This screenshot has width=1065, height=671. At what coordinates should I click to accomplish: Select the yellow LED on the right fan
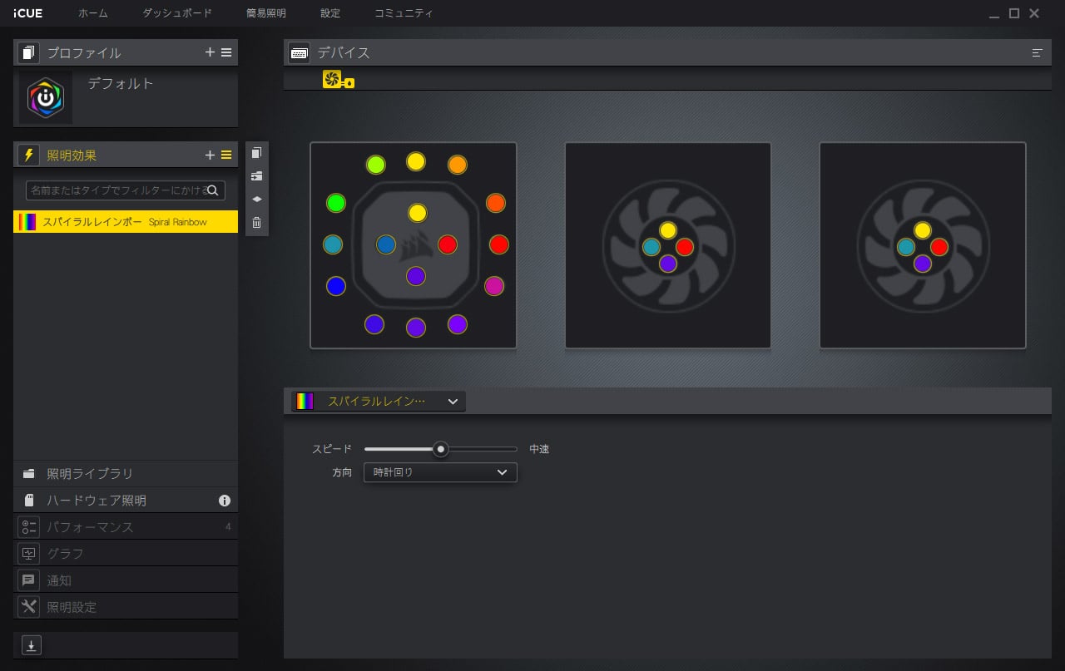pyautogui.click(x=923, y=230)
